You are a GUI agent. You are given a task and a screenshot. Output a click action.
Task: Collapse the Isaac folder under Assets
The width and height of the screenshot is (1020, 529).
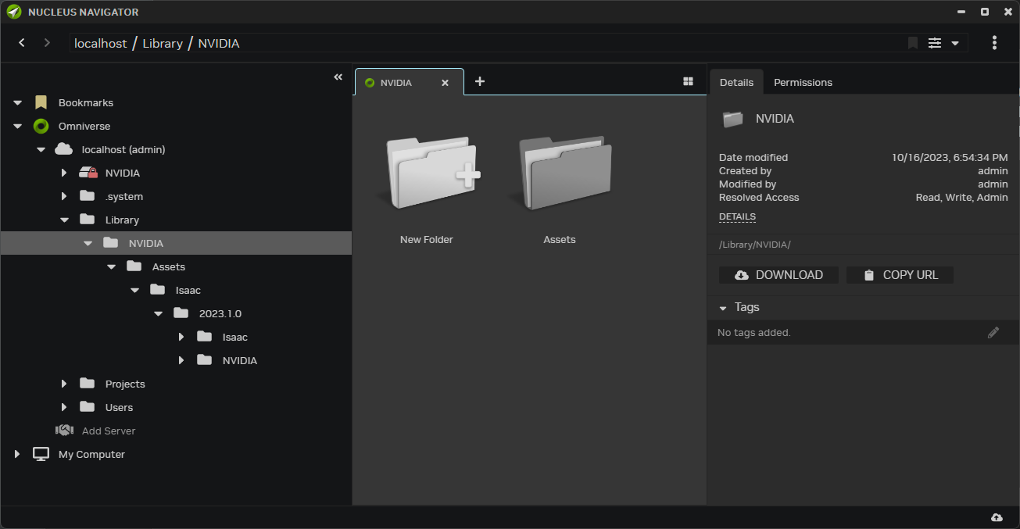pos(134,290)
